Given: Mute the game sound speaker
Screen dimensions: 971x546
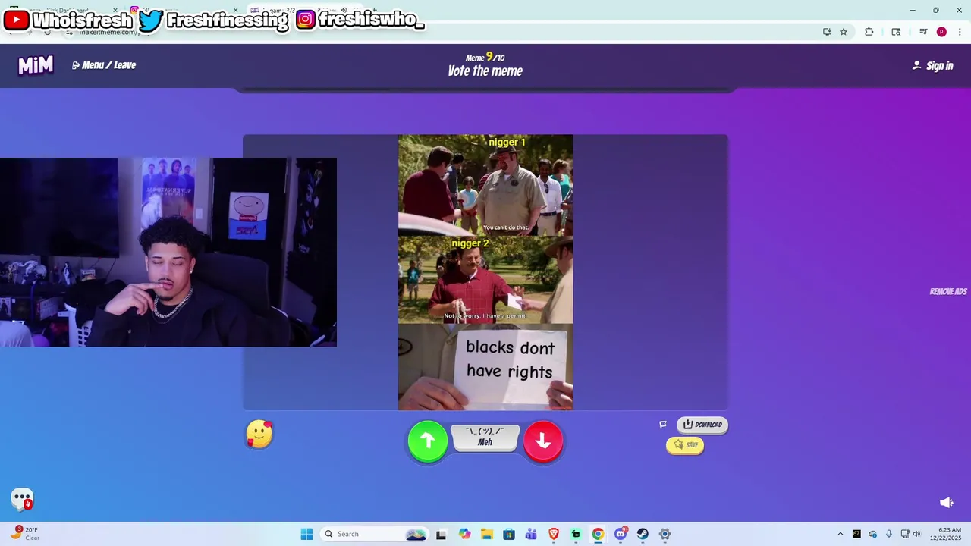Looking at the screenshot, I should tap(947, 502).
